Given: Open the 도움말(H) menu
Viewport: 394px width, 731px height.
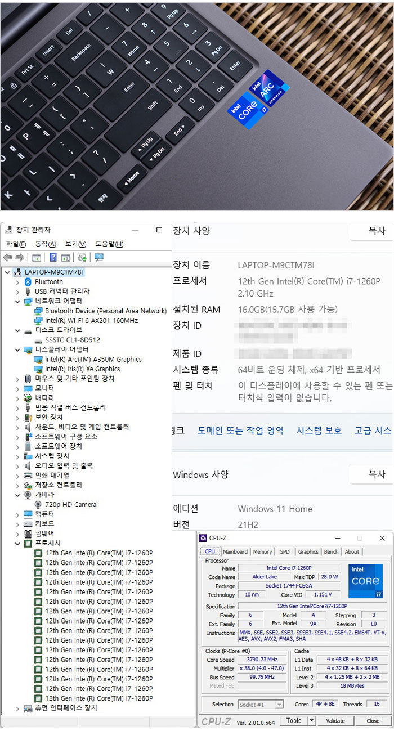Looking at the screenshot, I should (109, 244).
